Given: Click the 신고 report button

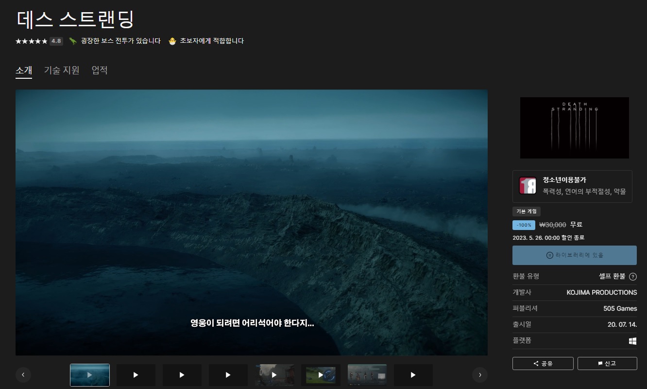Looking at the screenshot, I should (606, 363).
